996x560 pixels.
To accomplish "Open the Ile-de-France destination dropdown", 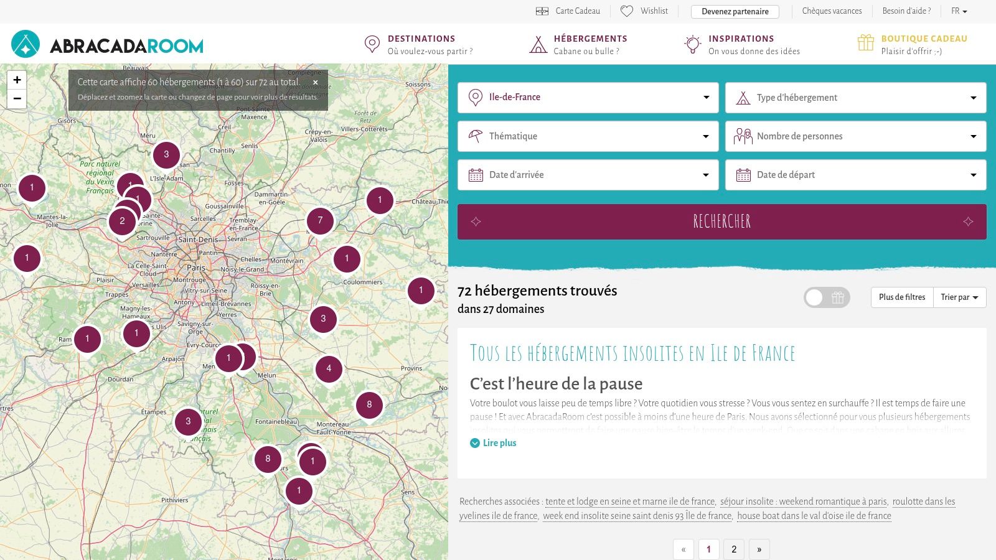I will (588, 98).
